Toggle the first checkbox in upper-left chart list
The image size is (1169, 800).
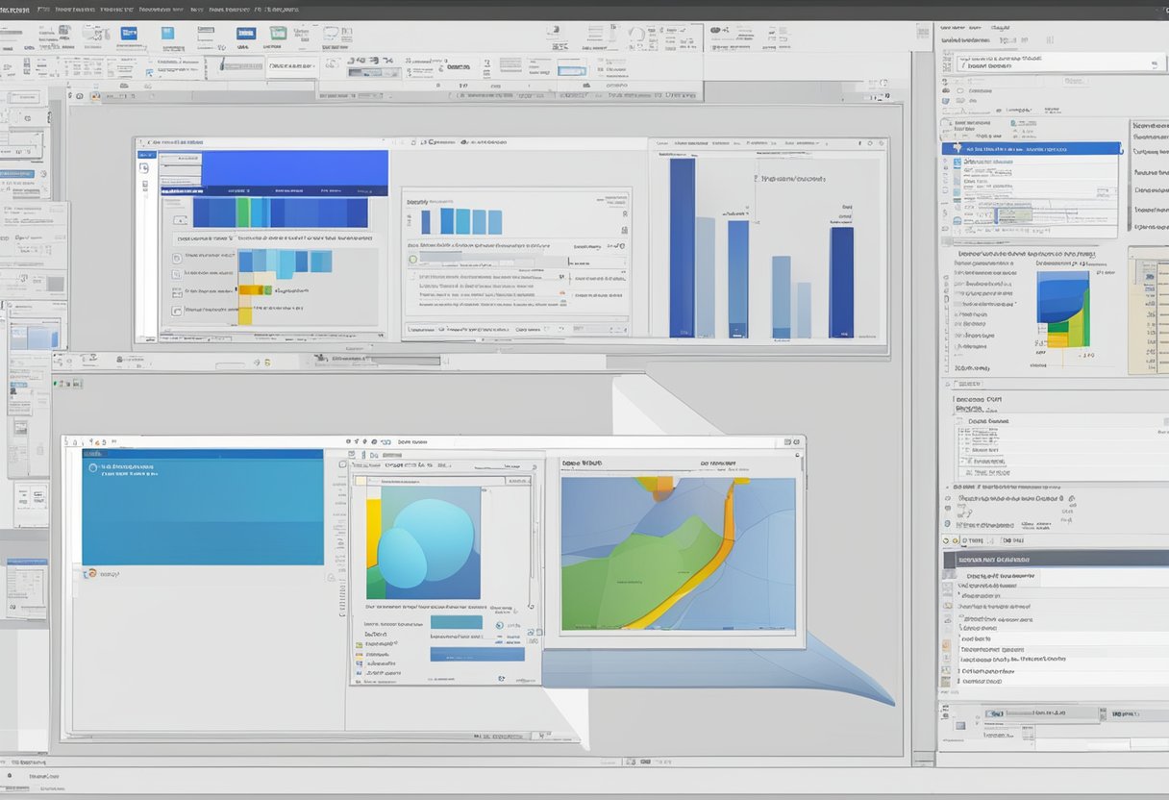(177, 258)
